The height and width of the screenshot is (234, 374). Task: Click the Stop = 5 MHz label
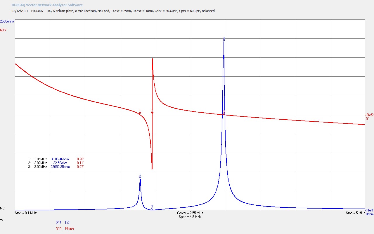pos(355,213)
